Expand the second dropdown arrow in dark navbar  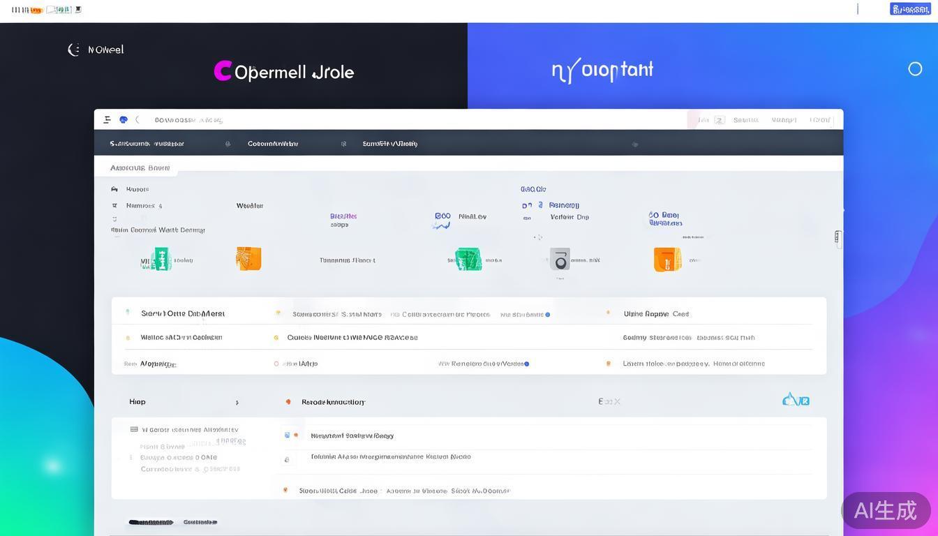pyautogui.click(x=343, y=144)
